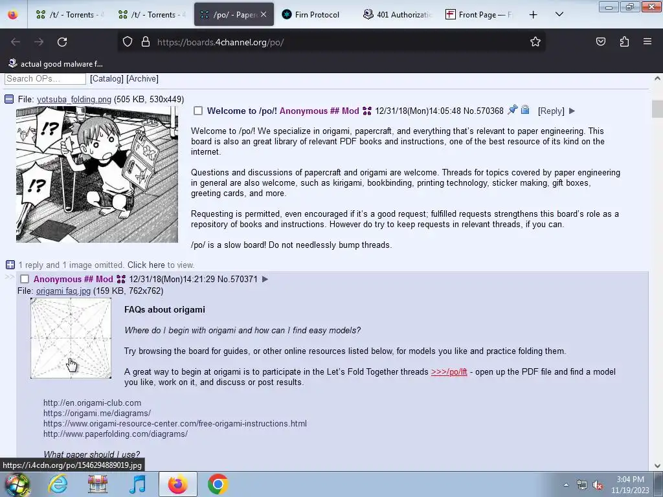Open Reply link for Welcome thread

coord(551,111)
